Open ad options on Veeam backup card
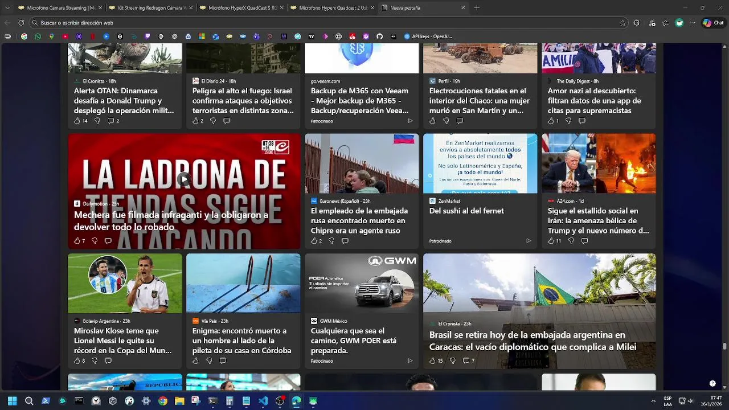729x410 pixels. tap(410, 121)
